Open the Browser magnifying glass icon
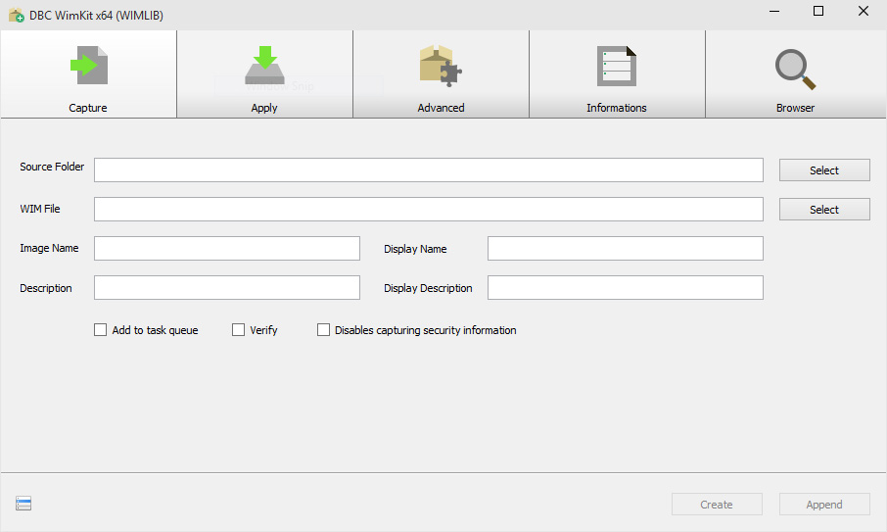The image size is (887, 532). point(795,68)
